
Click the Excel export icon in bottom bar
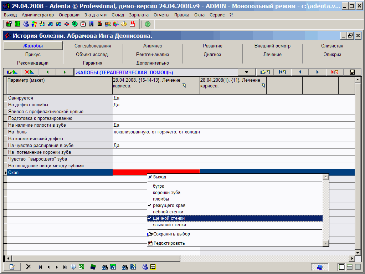coord(81,267)
